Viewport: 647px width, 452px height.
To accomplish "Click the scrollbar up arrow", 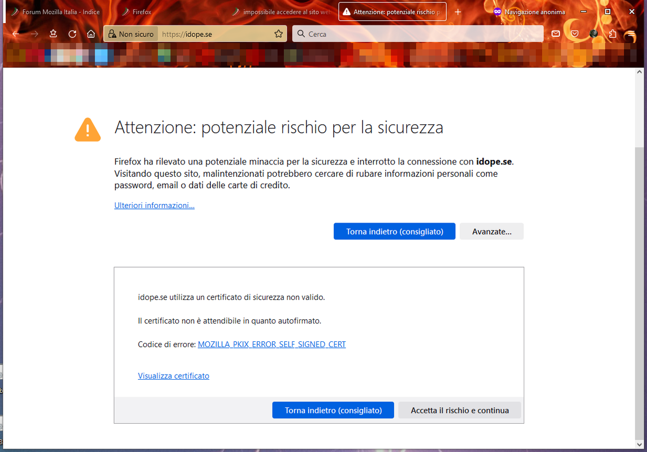I will 639,72.
